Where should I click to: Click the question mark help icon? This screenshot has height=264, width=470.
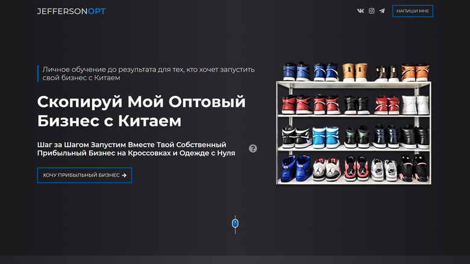[x=253, y=148]
